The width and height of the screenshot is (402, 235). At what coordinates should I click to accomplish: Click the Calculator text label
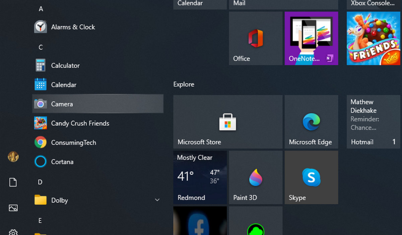coord(65,66)
